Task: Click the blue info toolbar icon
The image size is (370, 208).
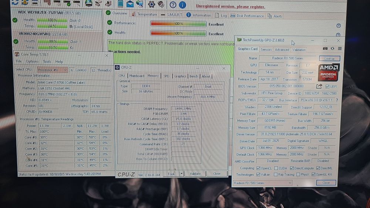Action: [x=182, y=5]
